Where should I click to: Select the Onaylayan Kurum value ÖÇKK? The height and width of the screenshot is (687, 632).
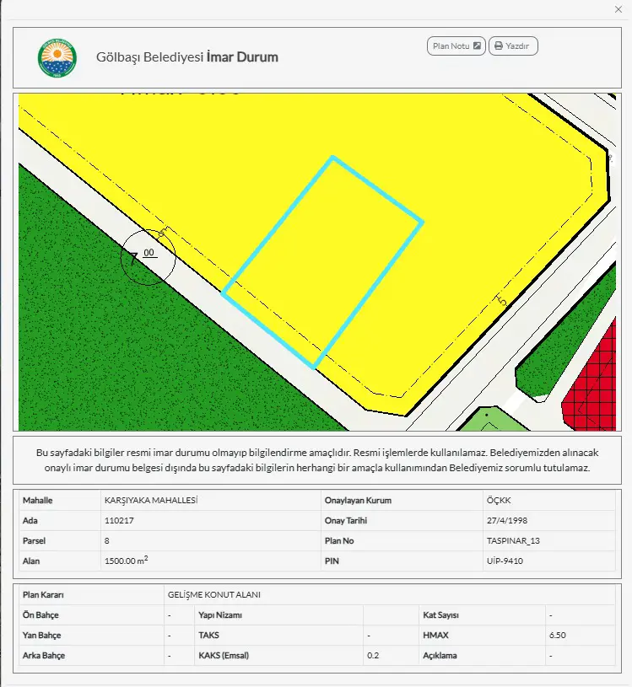pos(499,501)
